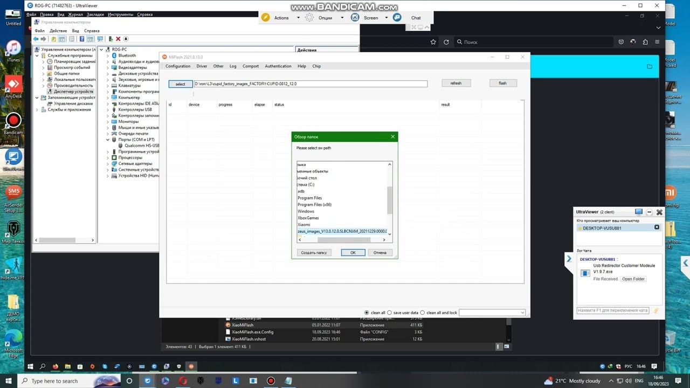
Task: Open the Firefox extensions puzzle icon
Action: coord(645,42)
